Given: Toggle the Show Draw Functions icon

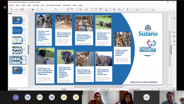Looking at the screenshot, I should coord(131,9).
